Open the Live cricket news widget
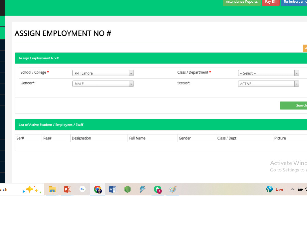307x230 pixels. pos(275,189)
